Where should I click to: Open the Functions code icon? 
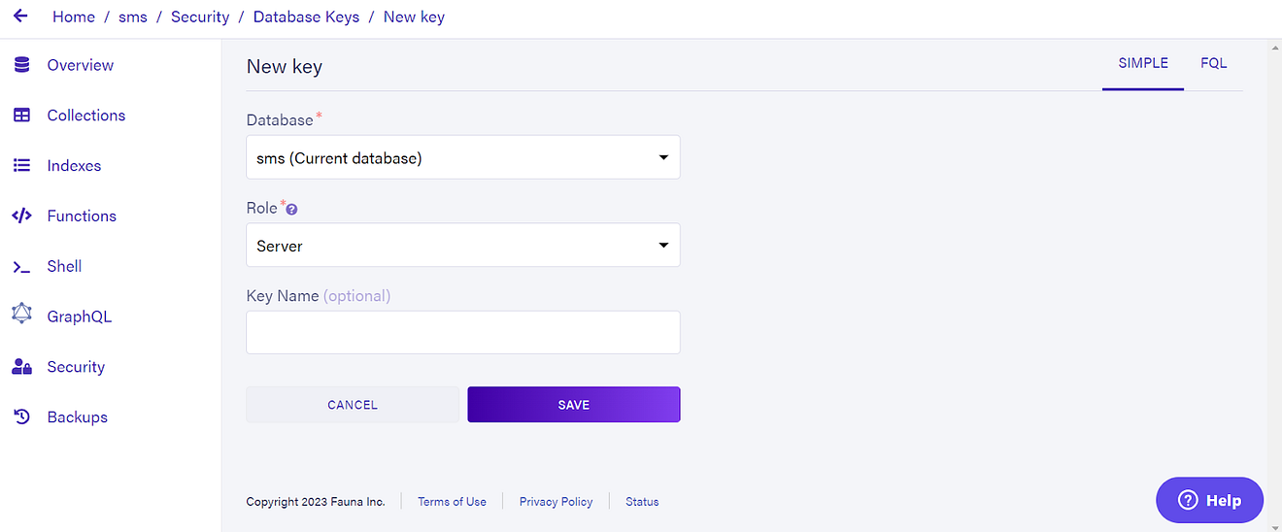(21, 216)
